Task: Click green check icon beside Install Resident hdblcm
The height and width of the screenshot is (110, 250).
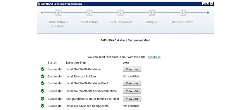Action: coord(42,76)
